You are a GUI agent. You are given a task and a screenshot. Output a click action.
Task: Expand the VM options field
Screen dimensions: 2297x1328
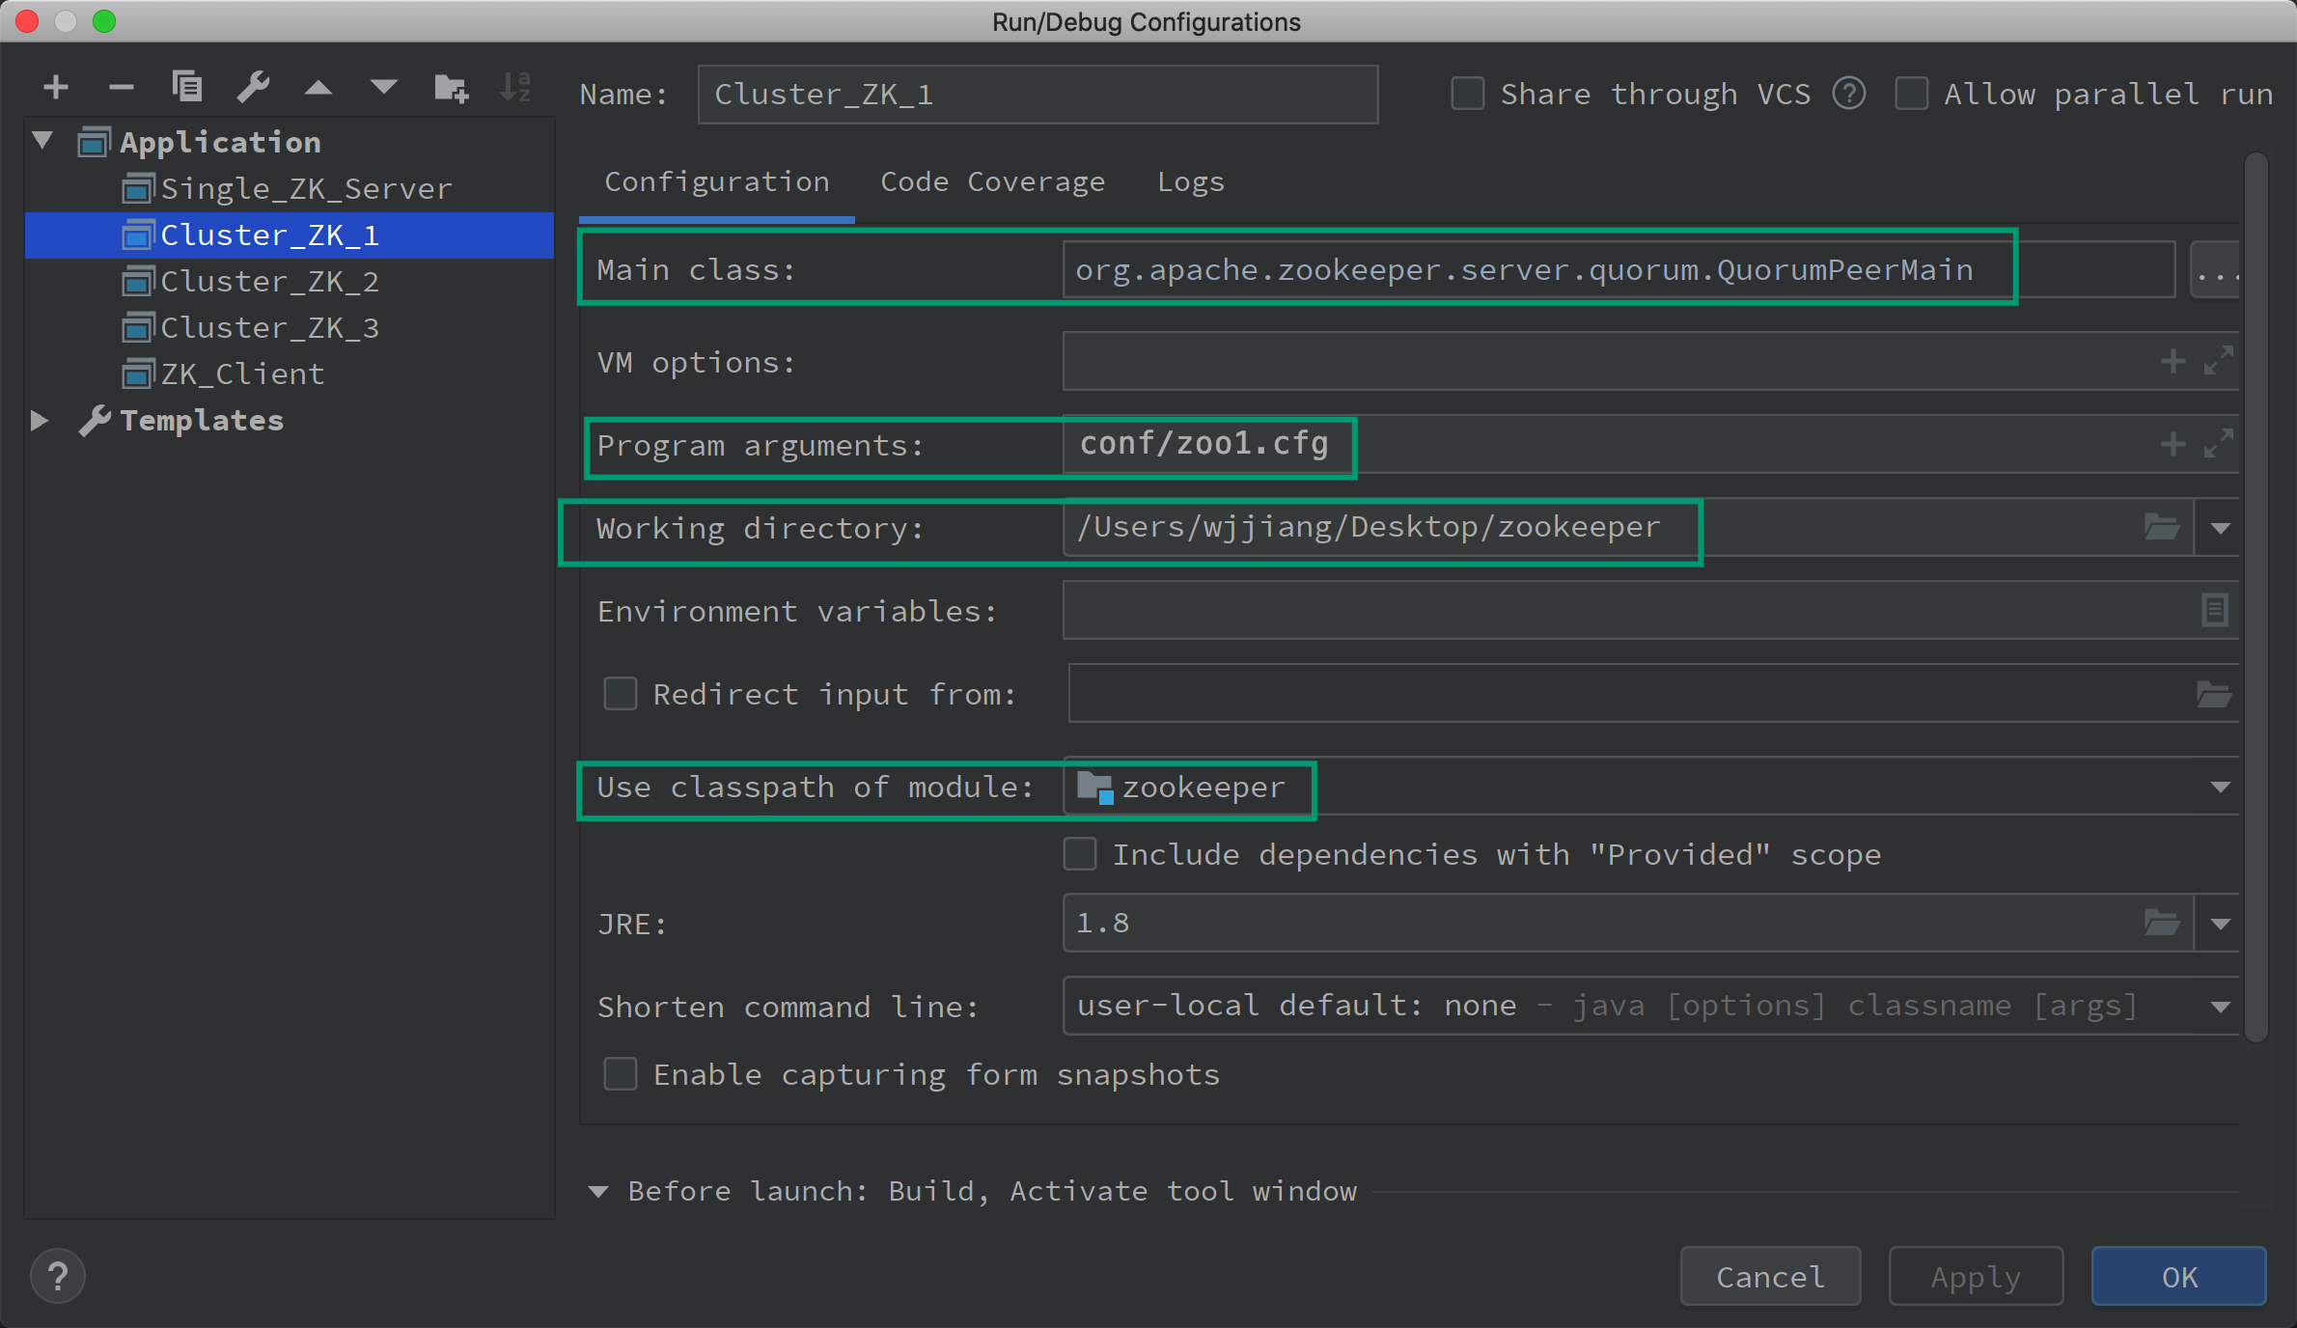click(2218, 361)
